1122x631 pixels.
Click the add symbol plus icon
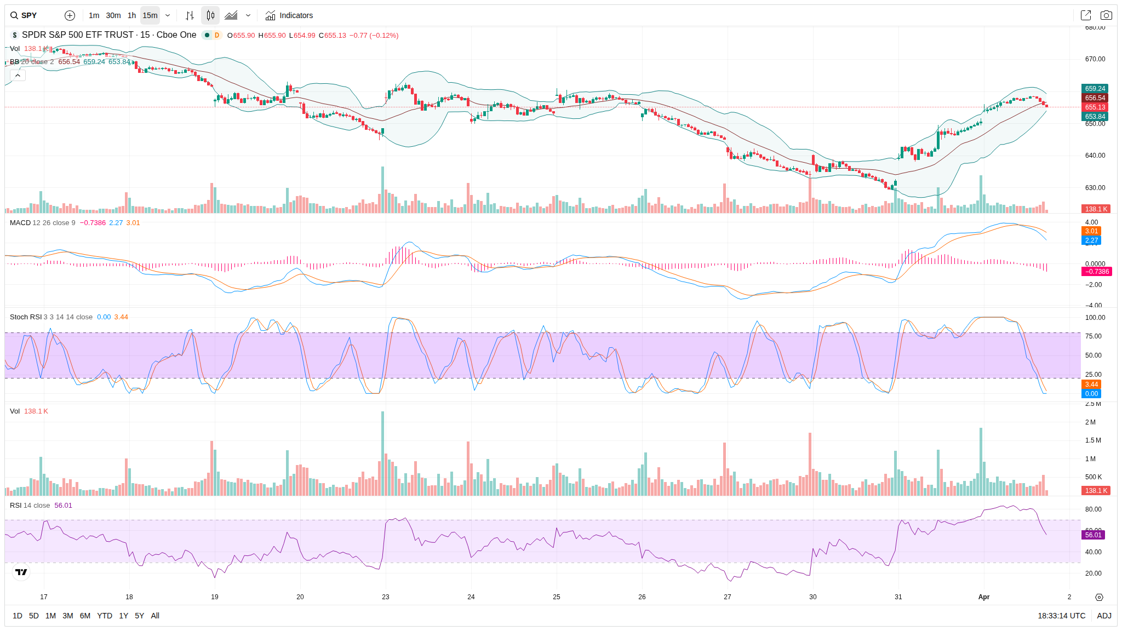(70, 15)
